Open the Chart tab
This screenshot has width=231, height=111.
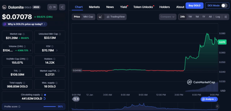tap(79, 7)
